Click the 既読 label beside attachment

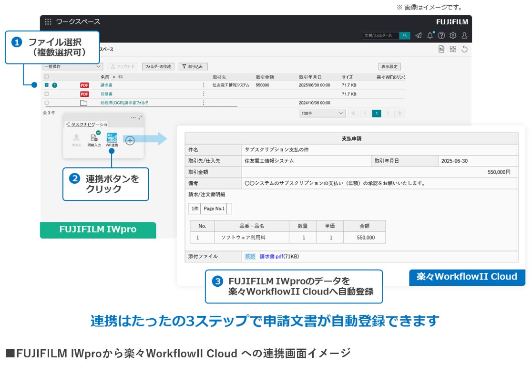pos(250,256)
